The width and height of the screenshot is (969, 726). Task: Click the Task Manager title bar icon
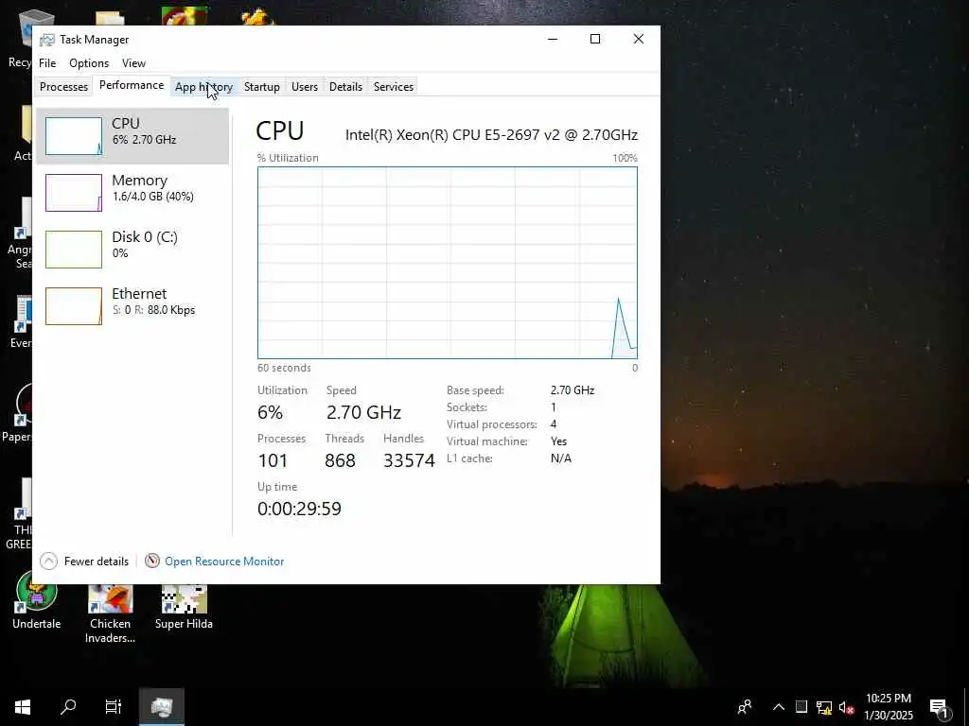(47, 40)
